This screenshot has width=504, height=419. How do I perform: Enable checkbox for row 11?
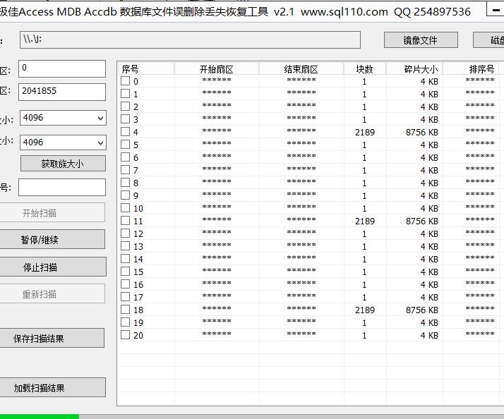click(125, 220)
